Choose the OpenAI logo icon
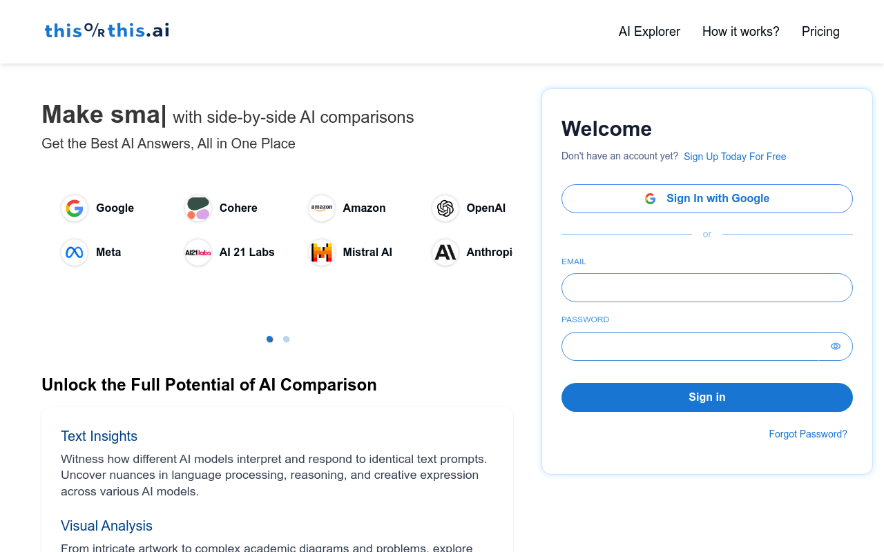Viewport: 884px width, 552px height. tap(445, 208)
